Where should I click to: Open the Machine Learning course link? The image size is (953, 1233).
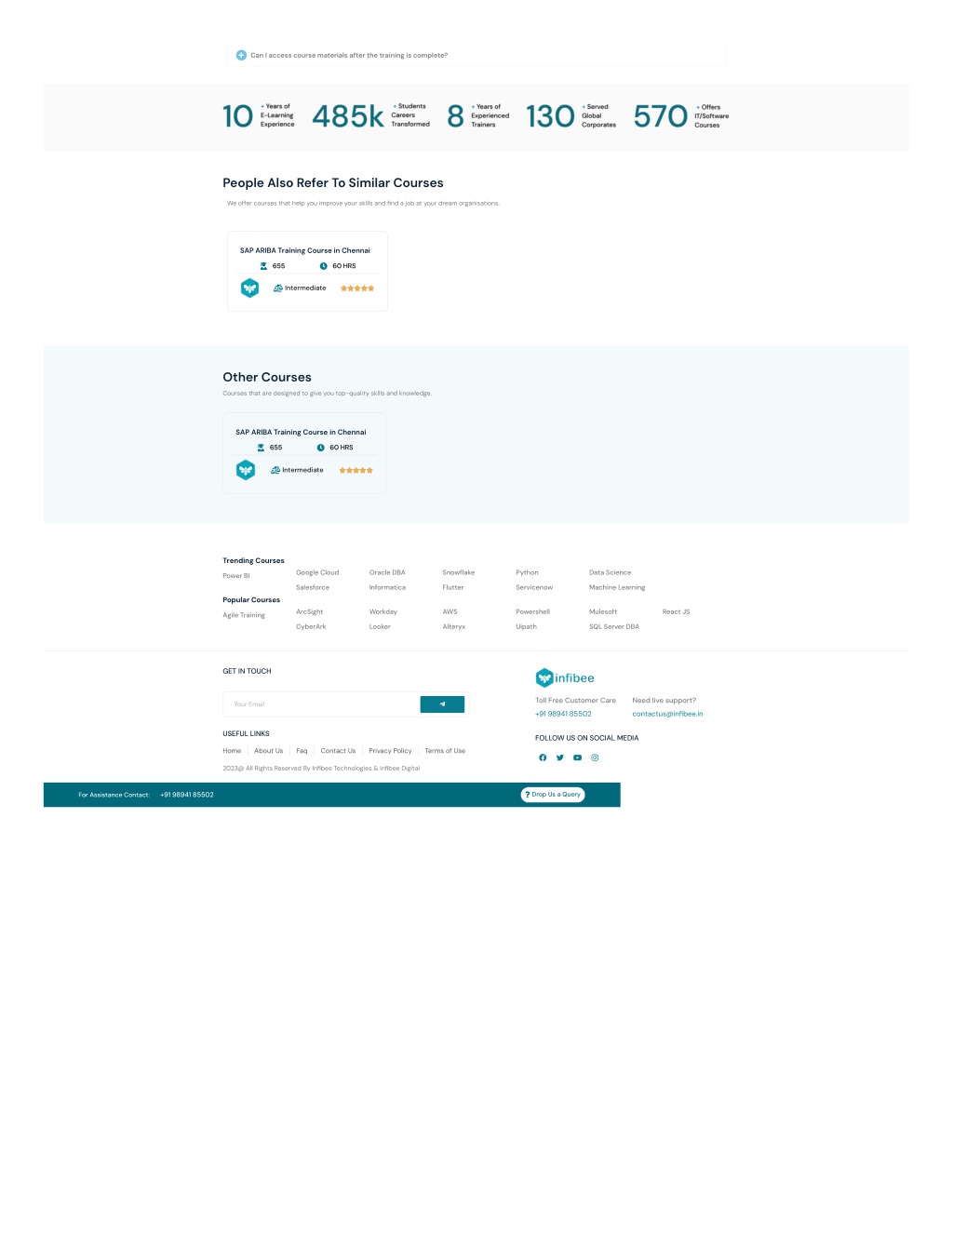(x=617, y=587)
